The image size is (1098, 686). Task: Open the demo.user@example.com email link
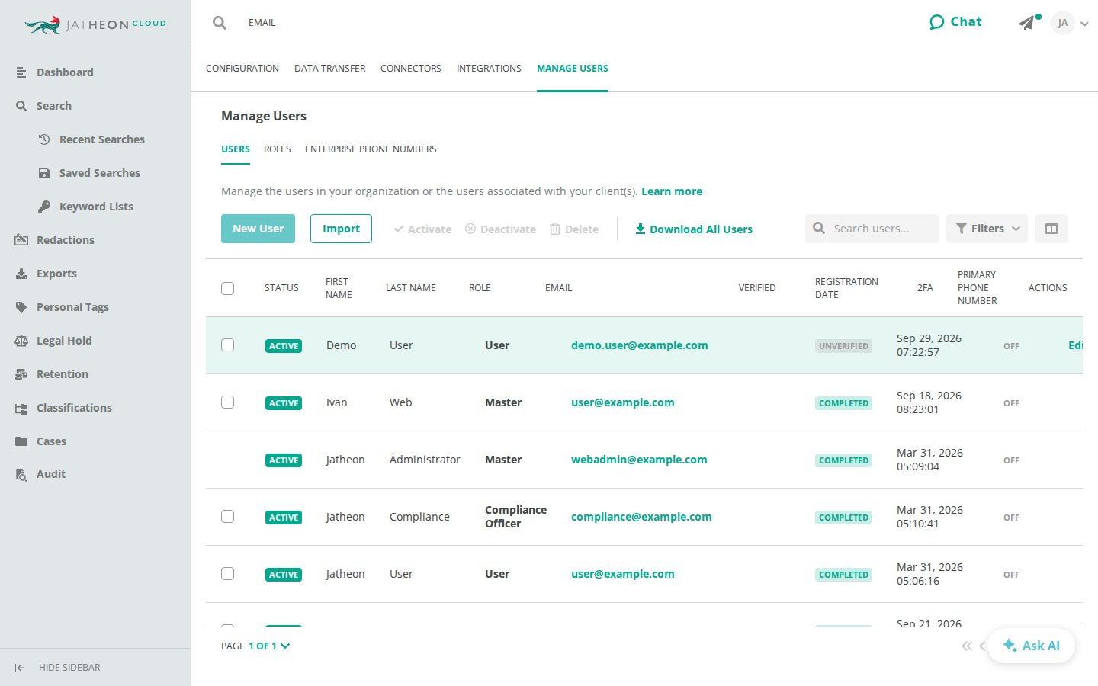tap(640, 345)
